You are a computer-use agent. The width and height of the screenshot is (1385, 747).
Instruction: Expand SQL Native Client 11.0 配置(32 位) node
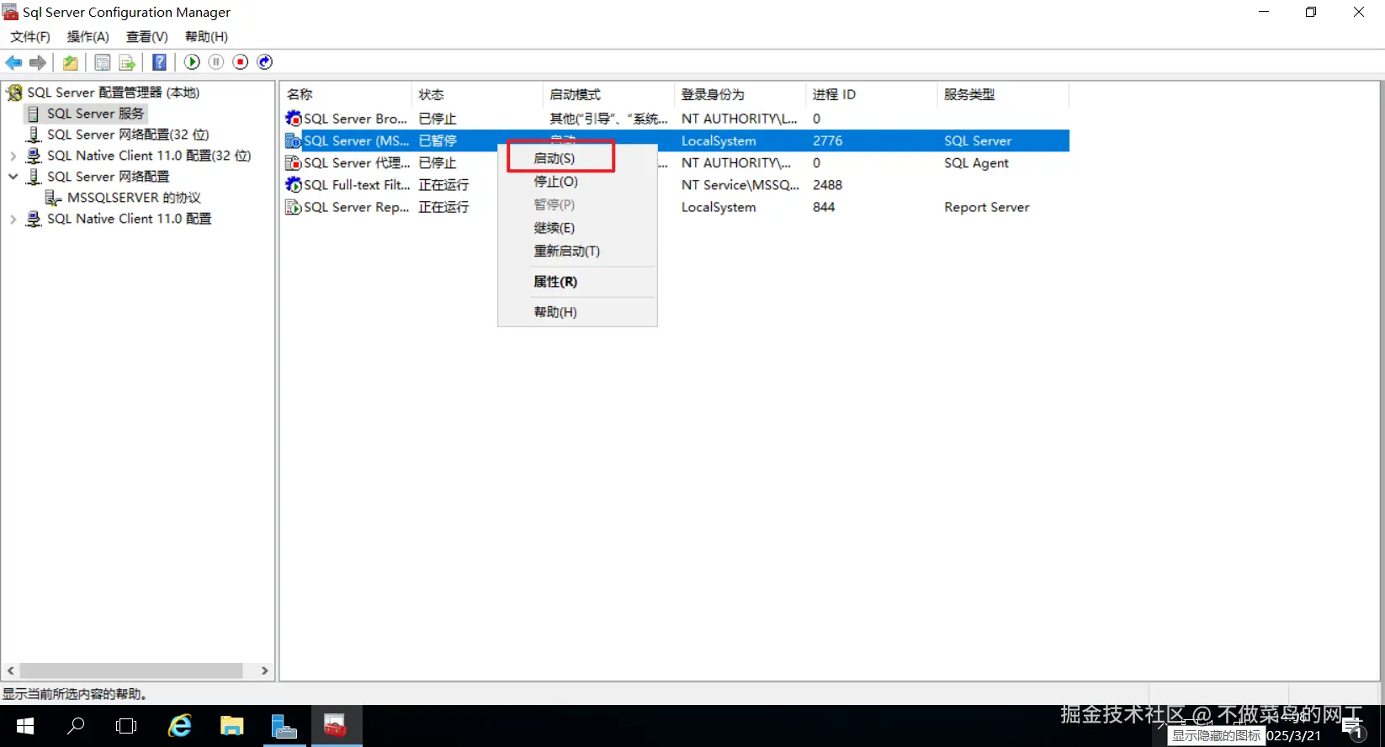point(13,156)
